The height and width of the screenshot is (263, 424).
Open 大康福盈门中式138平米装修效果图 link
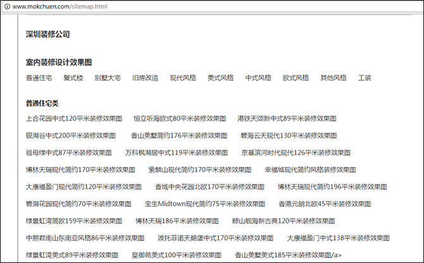point(339,238)
